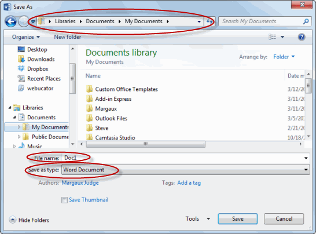
Task: Click the refresh icon beside address bar
Action: (x=210, y=21)
